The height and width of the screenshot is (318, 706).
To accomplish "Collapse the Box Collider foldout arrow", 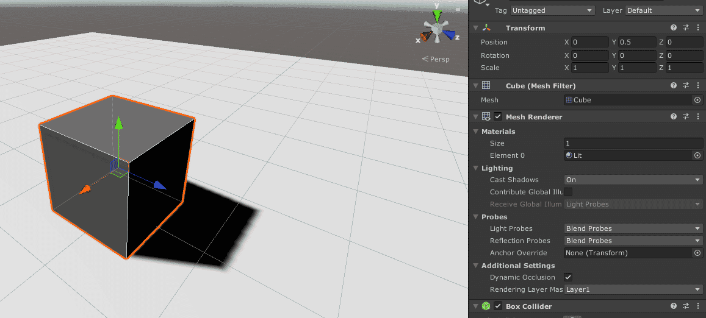I will [475, 306].
